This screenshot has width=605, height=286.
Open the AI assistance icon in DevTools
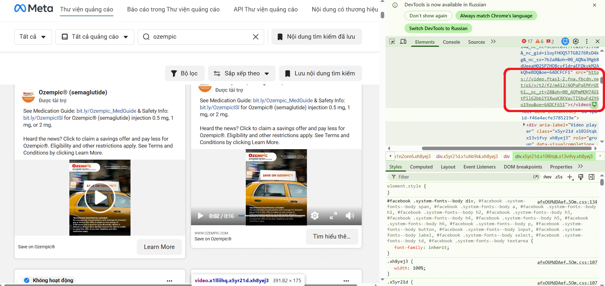click(x=565, y=41)
